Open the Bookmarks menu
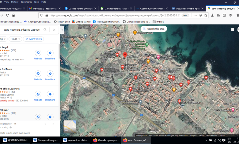 click(x=26, y=2)
